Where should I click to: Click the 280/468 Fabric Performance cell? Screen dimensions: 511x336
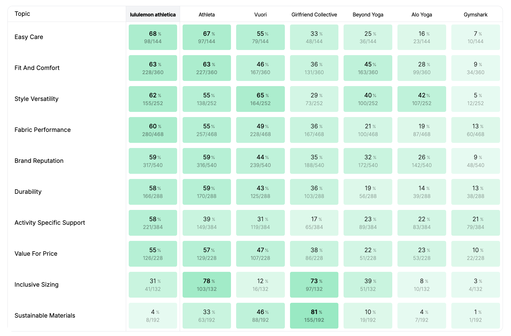[x=153, y=130]
